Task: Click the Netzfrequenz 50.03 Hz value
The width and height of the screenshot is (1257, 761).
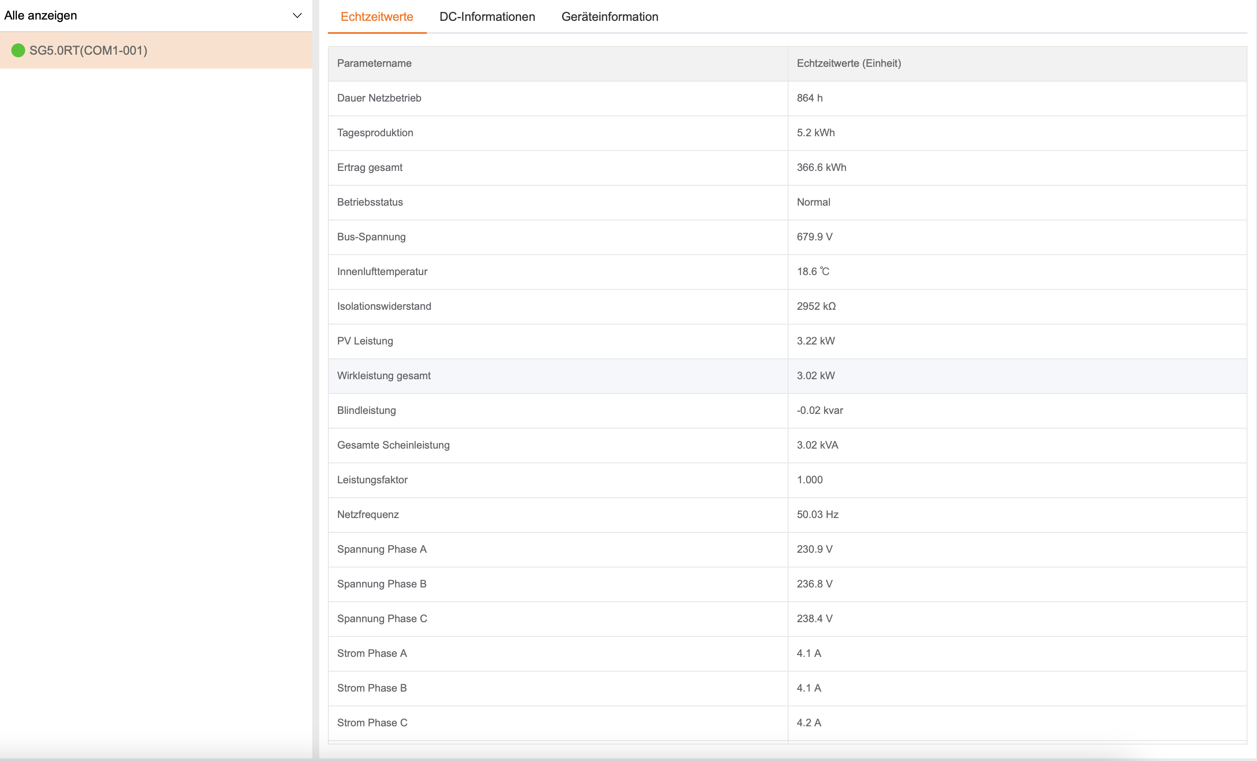Action: tap(817, 515)
